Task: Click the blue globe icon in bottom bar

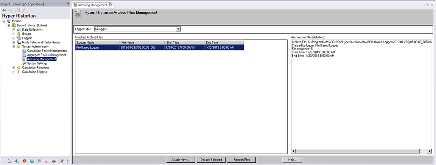Action: [32, 161]
